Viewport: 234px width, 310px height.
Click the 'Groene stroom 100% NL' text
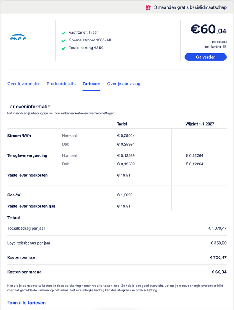90,40
